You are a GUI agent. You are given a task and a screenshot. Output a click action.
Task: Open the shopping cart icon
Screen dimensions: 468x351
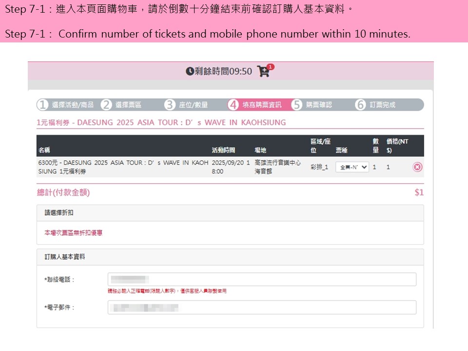[263, 72]
